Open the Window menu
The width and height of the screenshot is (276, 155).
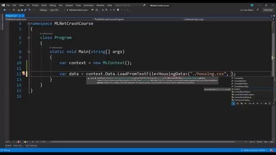pos(100,5)
